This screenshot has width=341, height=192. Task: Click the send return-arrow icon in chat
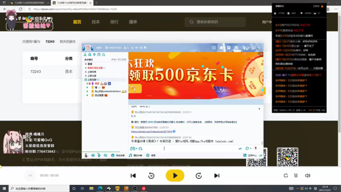point(240,148)
